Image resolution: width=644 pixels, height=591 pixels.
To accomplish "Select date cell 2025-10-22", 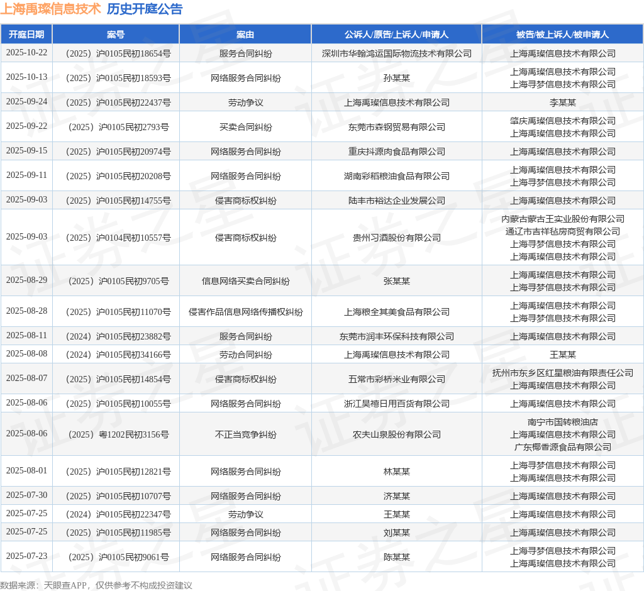I will [x=26, y=53].
